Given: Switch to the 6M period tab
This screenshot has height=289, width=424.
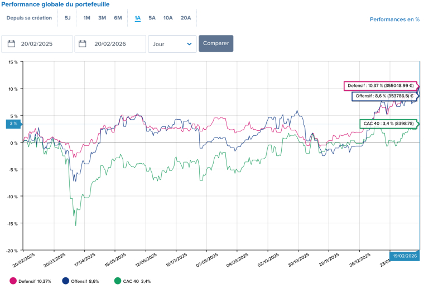Looking at the screenshot, I should [x=118, y=18].
